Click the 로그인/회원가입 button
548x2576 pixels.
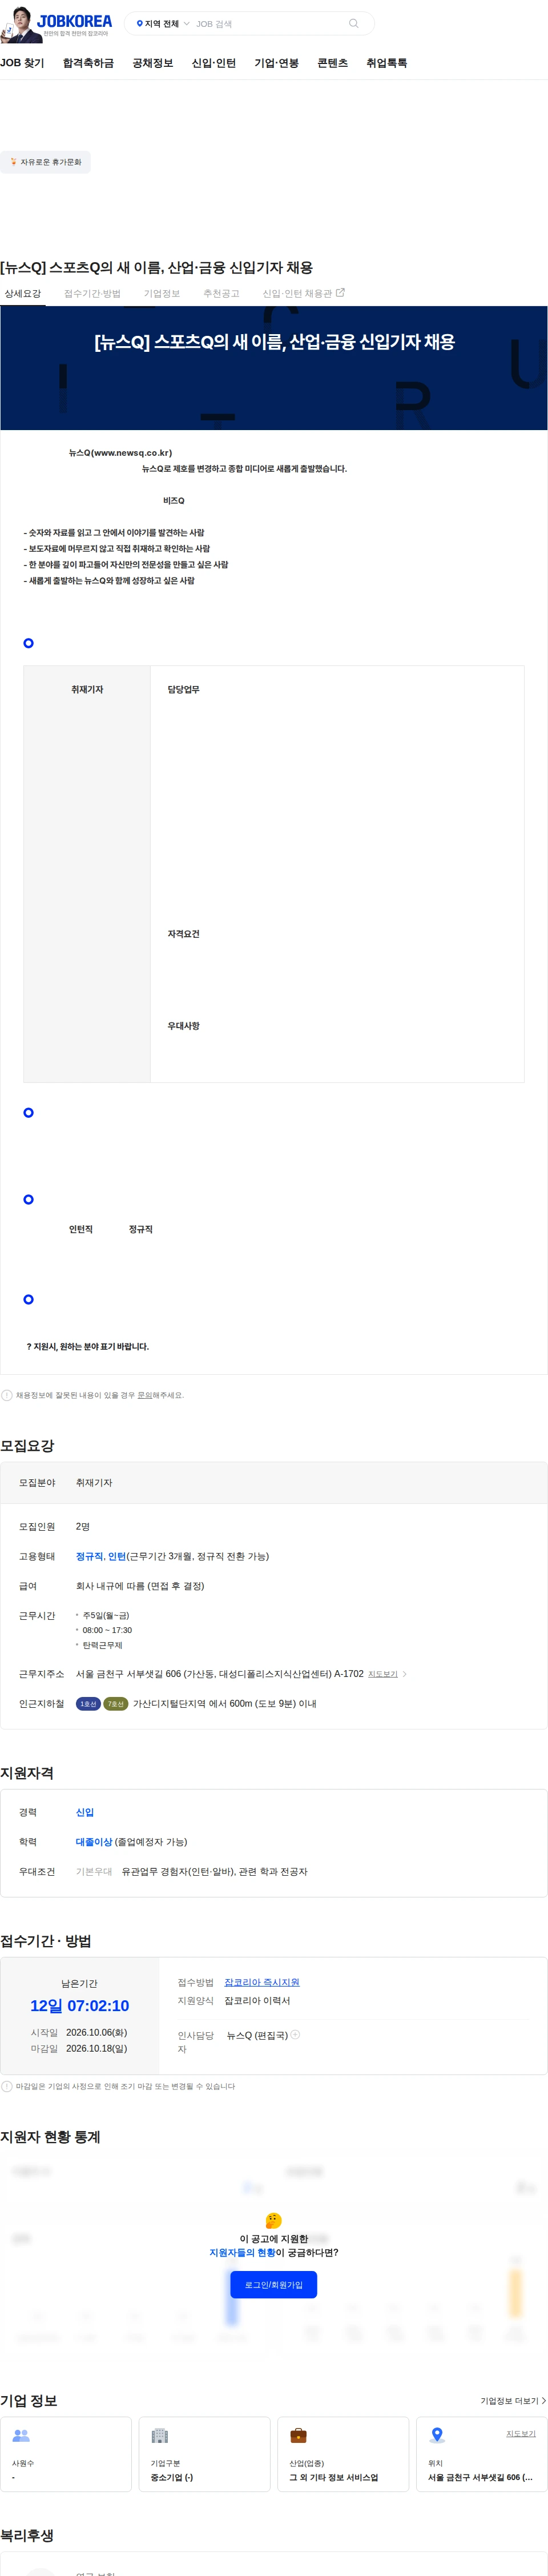274,2285
